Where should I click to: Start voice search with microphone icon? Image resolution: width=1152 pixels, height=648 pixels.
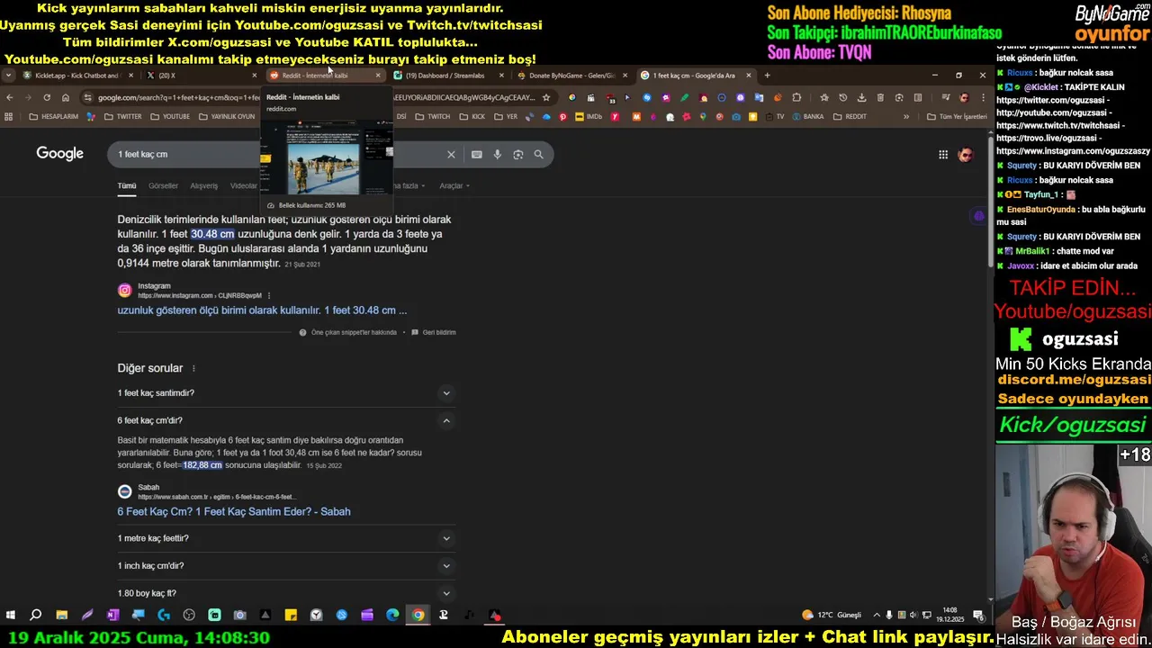(497, 154)
